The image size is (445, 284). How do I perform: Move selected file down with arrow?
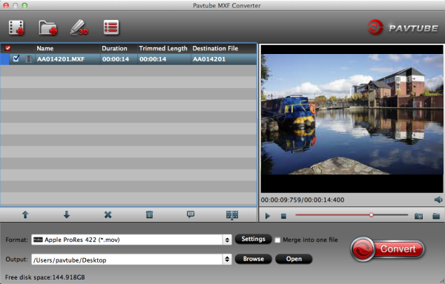click(67, 214)
